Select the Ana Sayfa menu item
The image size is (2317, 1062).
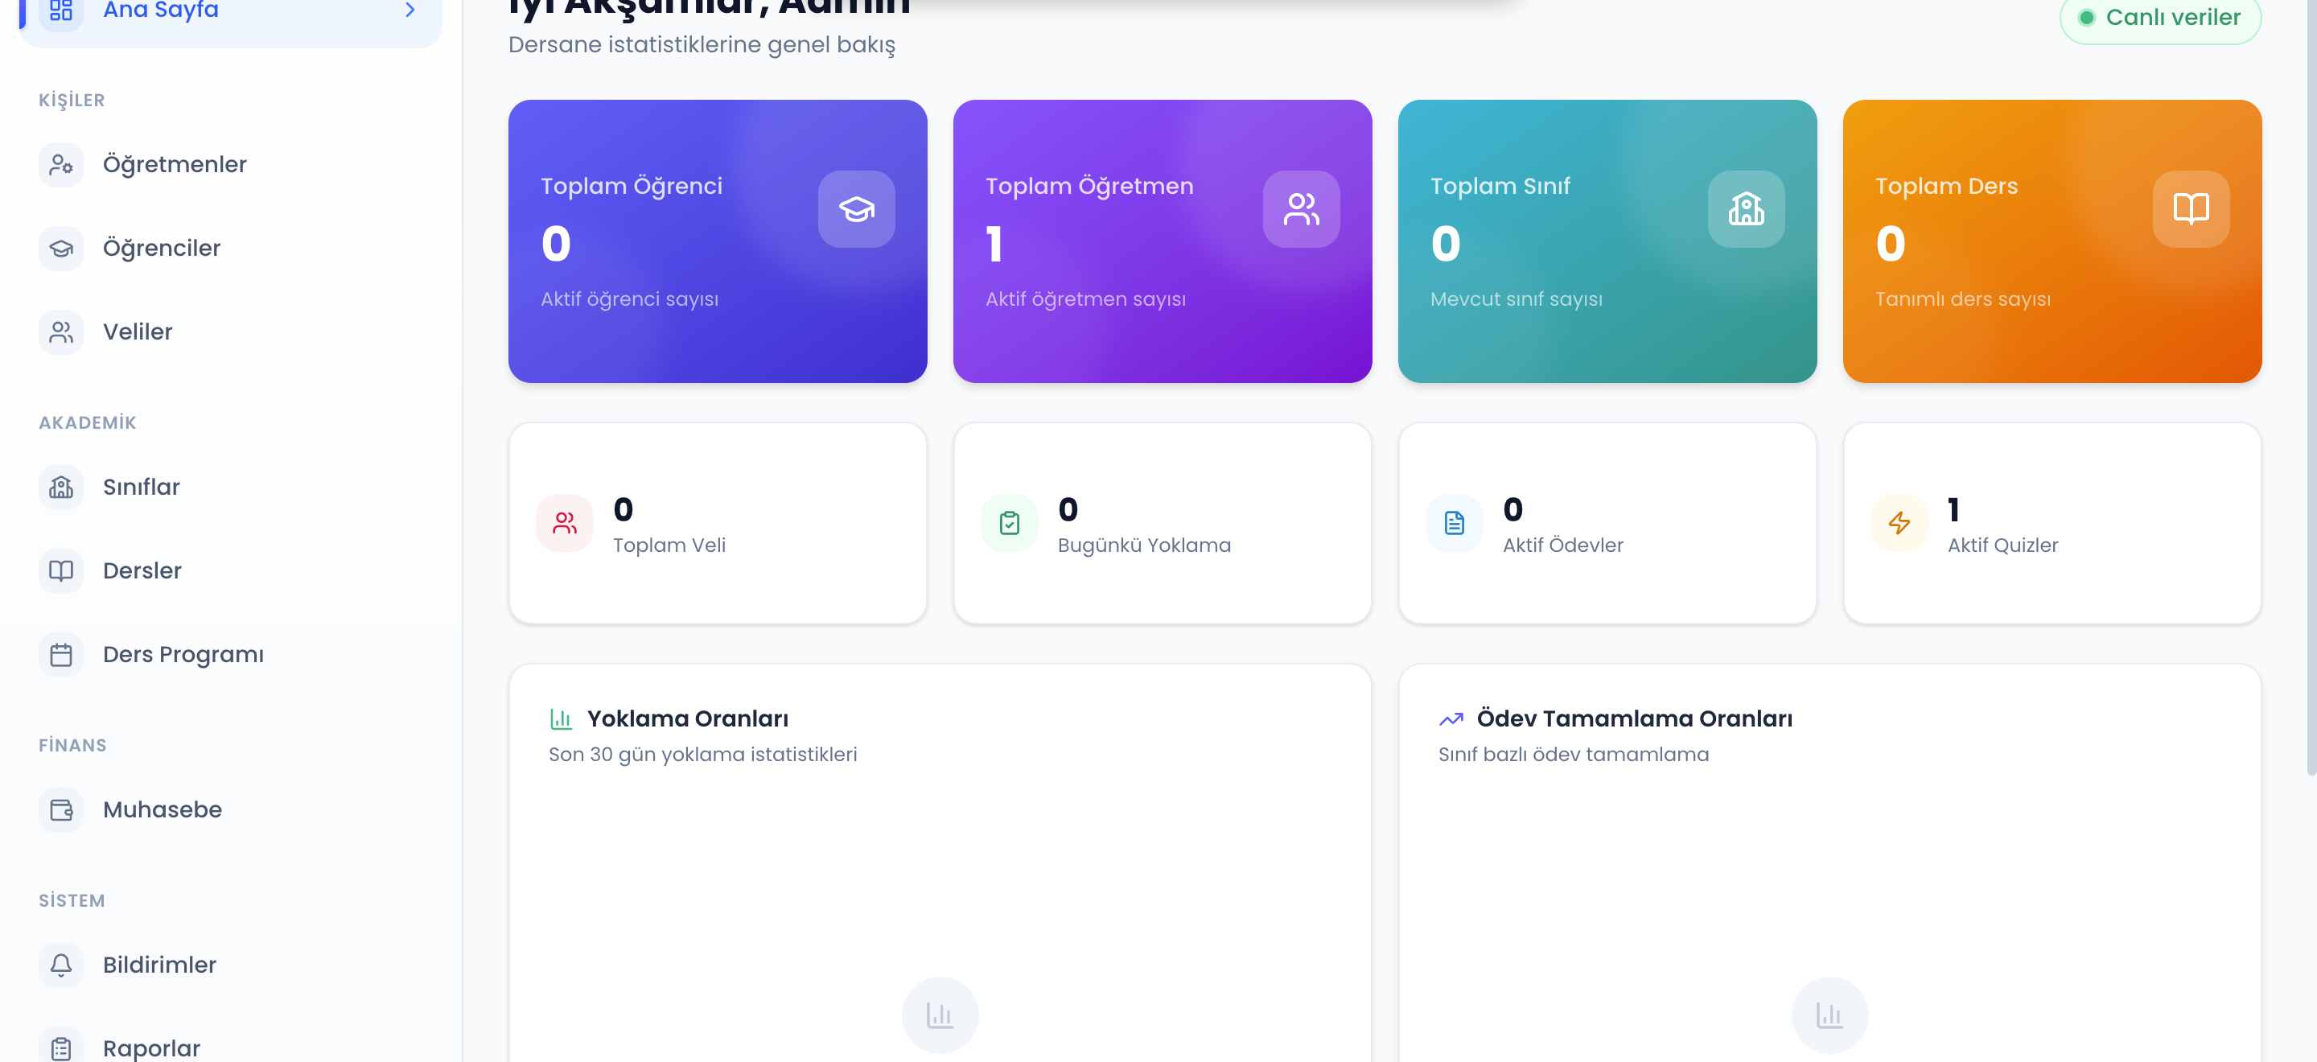click(230, 13)
